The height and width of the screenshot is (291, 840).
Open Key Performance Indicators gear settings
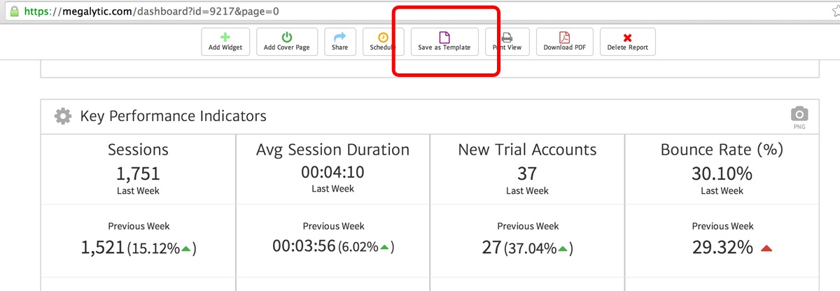pos(63,116)
